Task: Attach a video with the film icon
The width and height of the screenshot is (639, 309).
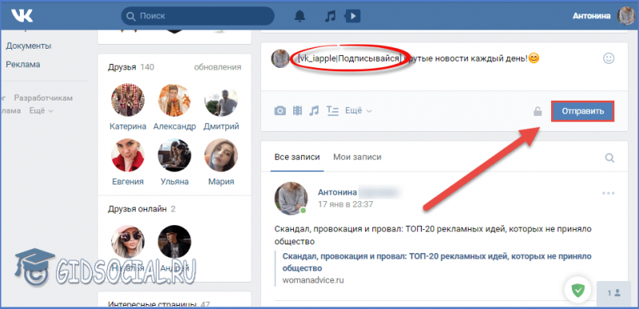Action: pos(297,111)
